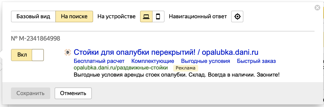Open sitelink Быстрый заказ

[256, 61]
